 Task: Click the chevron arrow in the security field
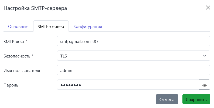[x=204, y=56]
